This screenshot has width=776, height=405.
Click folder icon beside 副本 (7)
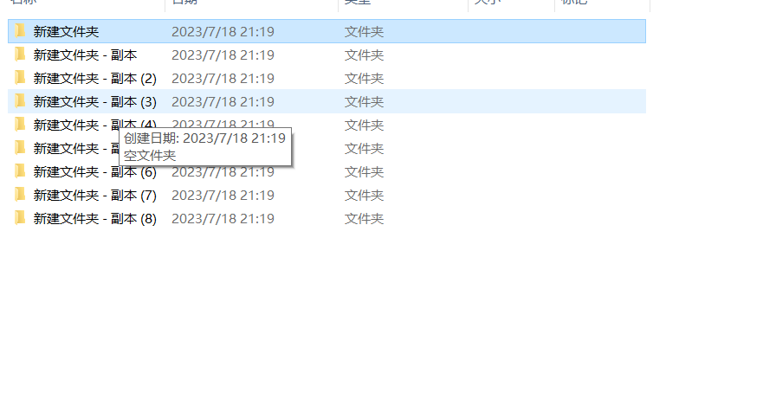click(x=20, y=195)
